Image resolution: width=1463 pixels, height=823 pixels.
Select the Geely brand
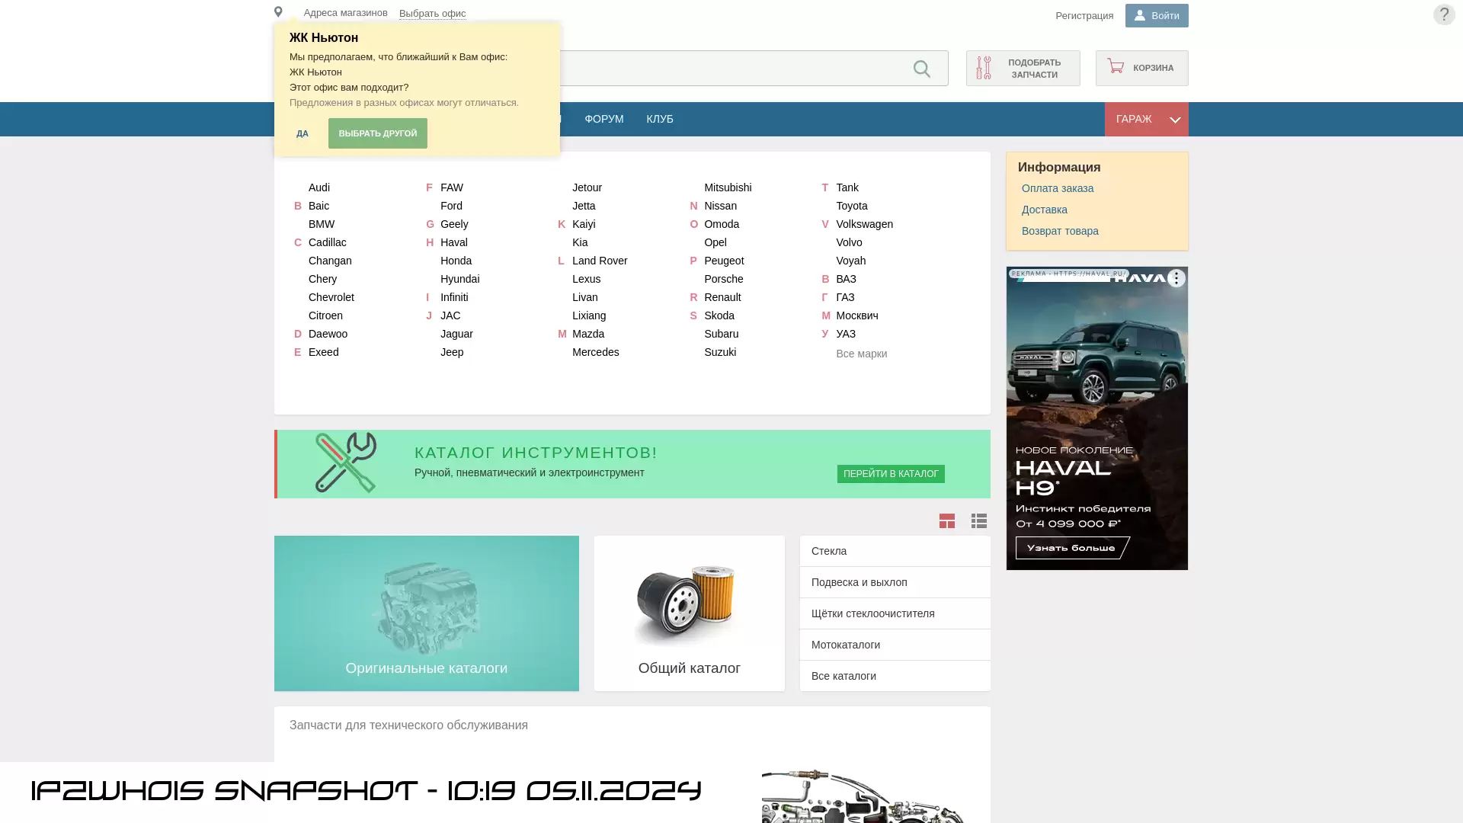pos(454,224)
